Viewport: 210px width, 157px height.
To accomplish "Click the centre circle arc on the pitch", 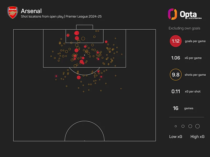I will pos(84,121).
